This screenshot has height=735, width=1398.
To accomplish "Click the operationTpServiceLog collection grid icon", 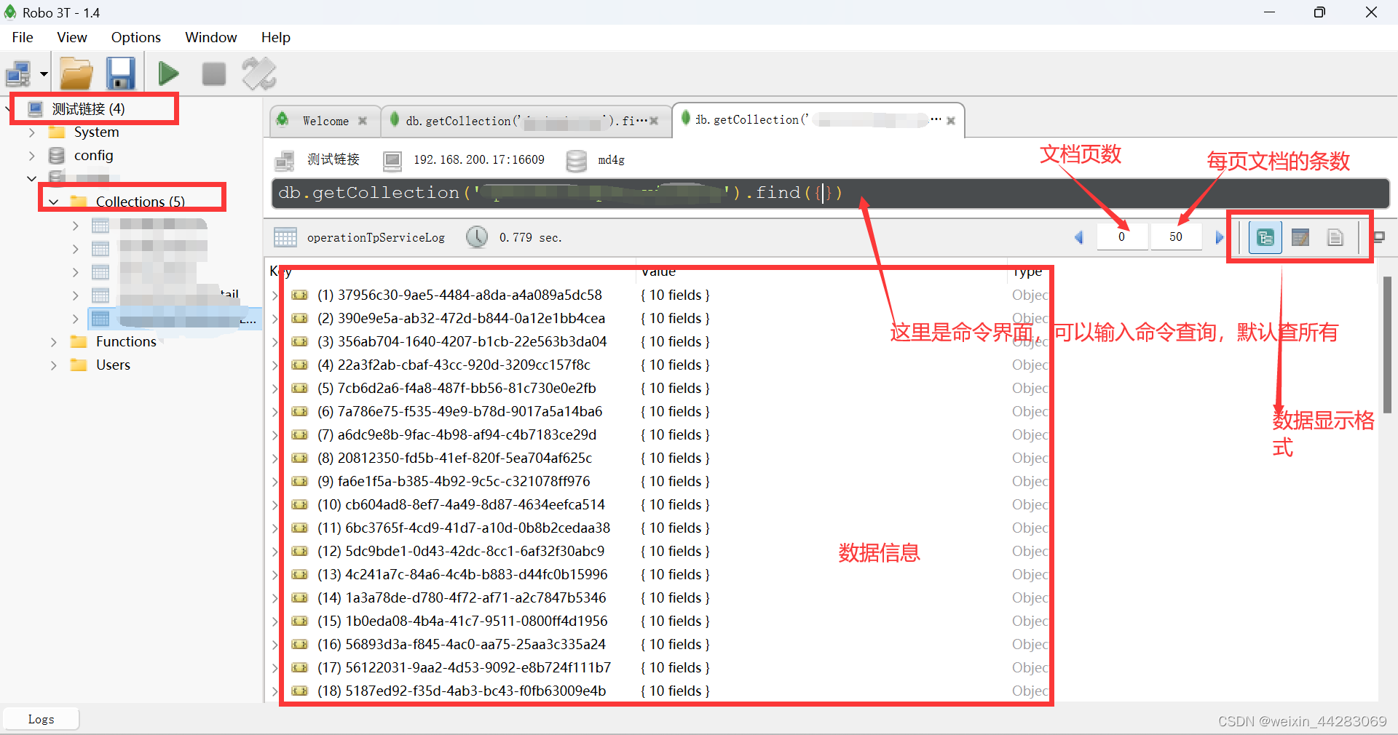I will tap(285, 237).
